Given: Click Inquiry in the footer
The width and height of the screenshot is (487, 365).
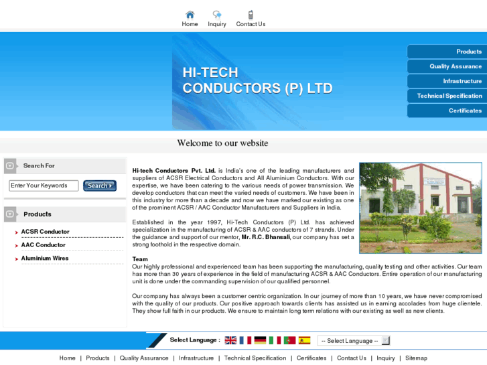Looking at the screenshot, I should point(385,358).
